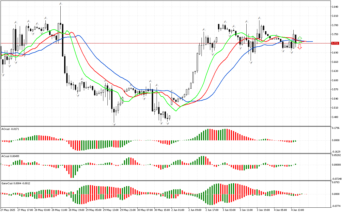Click the green up arrow signal

pyautogui.click(x=300, y=39)
